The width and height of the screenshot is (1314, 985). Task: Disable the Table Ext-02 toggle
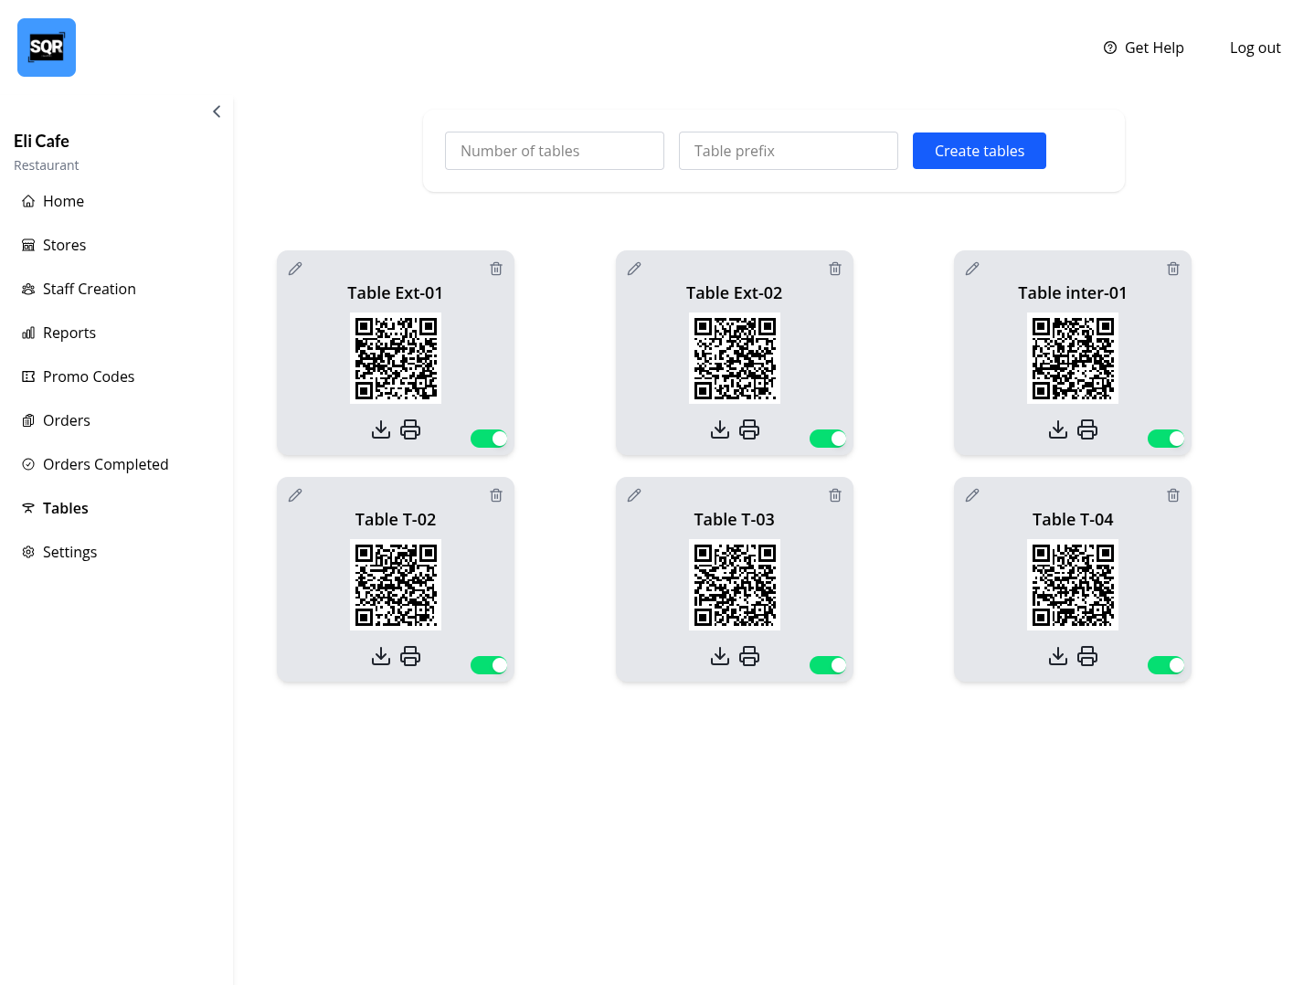point(828,439)
